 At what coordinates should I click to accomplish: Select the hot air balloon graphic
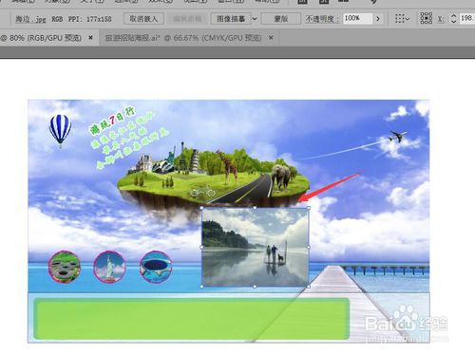pos(60,130)
